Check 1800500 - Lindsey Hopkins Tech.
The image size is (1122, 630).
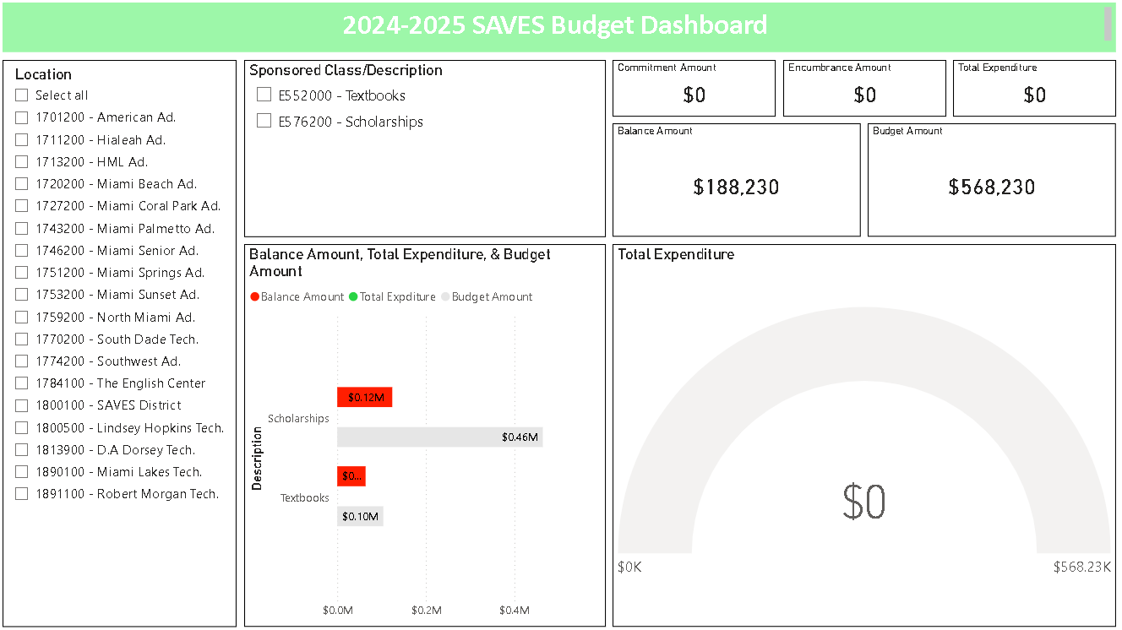22,428
